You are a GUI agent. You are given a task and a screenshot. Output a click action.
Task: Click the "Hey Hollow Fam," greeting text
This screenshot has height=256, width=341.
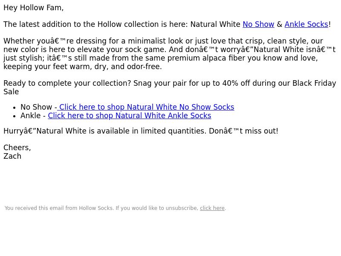(33, 8)
